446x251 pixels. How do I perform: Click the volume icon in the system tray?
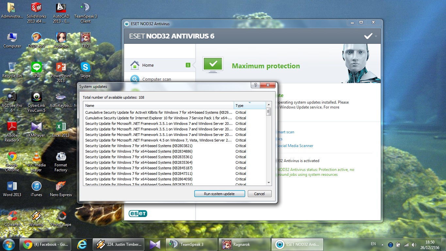[414, 244]
